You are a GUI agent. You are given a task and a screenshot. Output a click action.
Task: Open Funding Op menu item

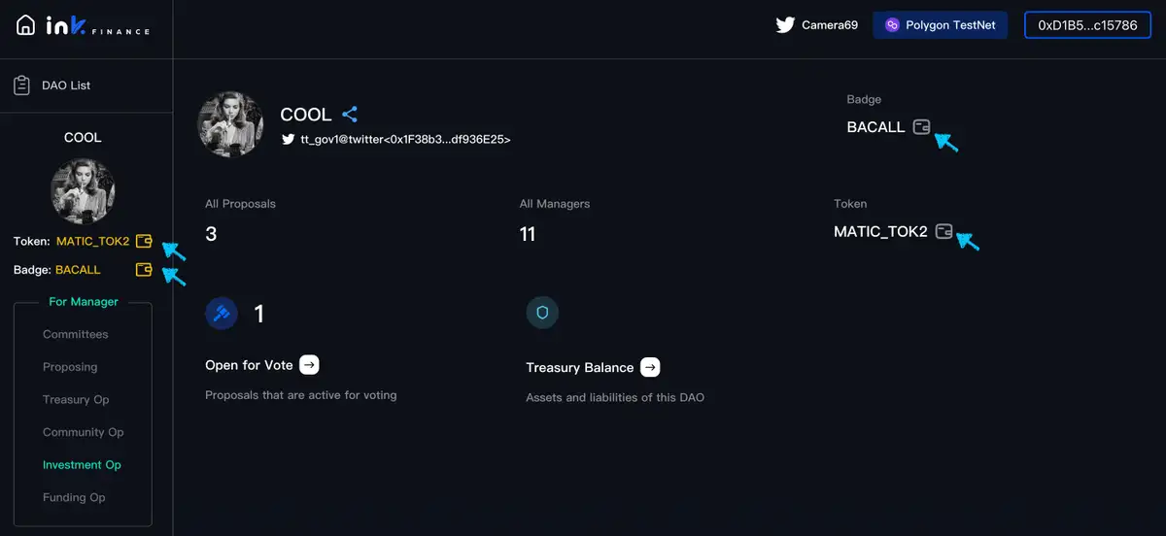74,497
